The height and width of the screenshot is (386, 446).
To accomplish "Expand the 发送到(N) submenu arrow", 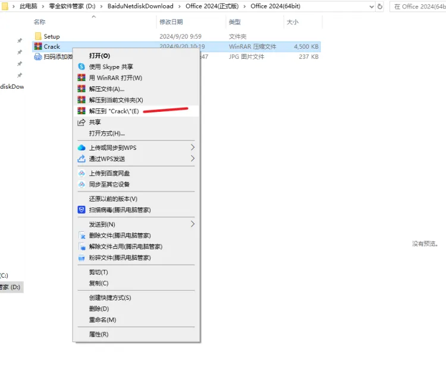I will point(192,224).
